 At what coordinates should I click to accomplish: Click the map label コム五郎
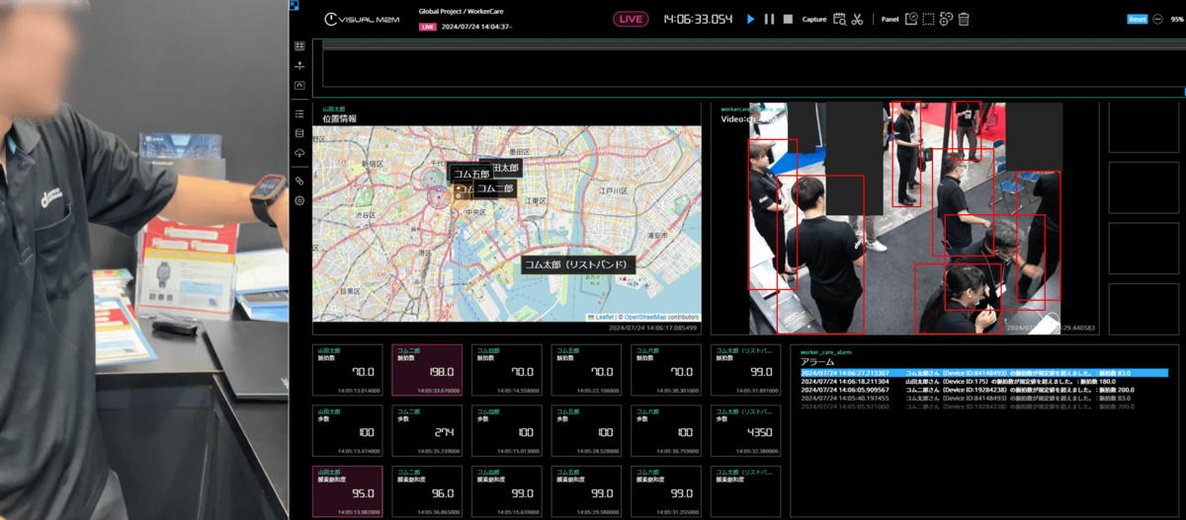click(x=471, y=174)
